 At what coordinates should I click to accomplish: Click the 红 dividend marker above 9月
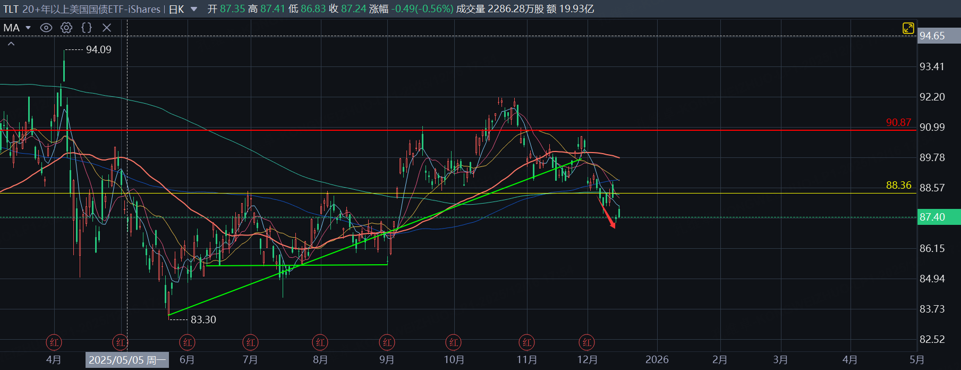[x=387, y=343]
